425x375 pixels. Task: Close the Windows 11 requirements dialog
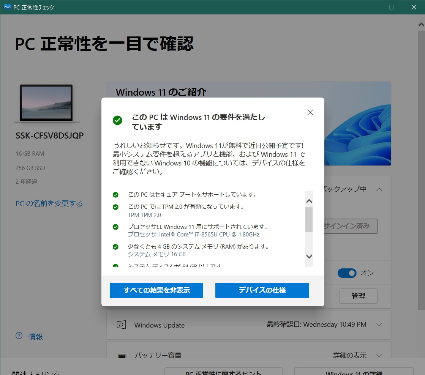310,112
